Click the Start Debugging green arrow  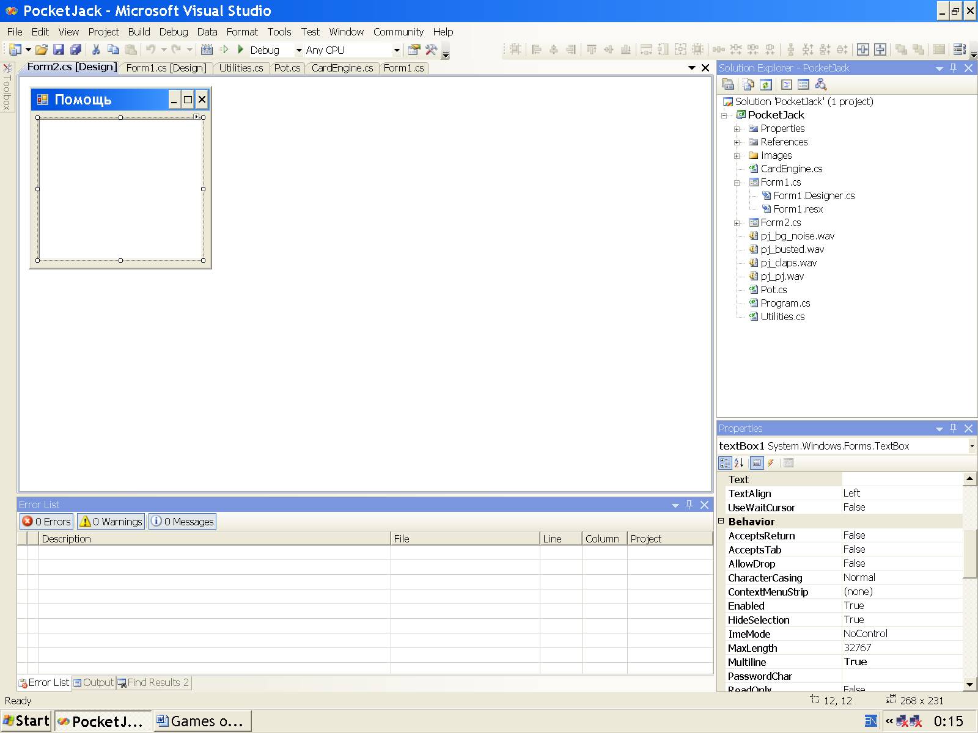(x=241, y=49)
